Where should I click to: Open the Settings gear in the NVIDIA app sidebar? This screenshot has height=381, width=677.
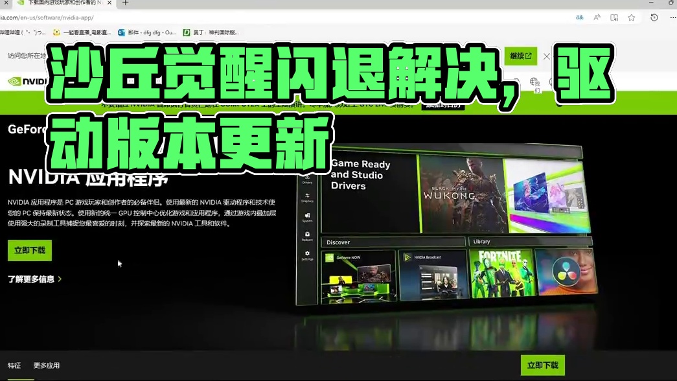[x=308, y=253]
